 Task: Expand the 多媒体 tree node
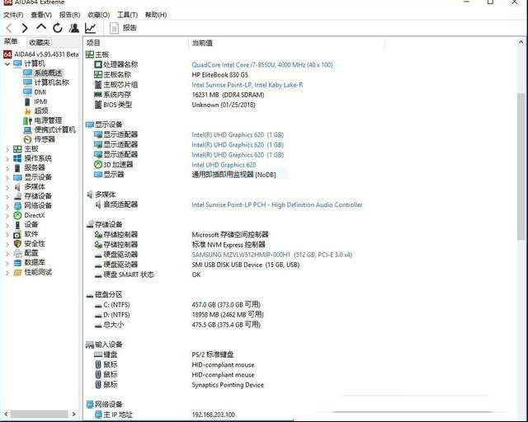(x=7, y=186)
